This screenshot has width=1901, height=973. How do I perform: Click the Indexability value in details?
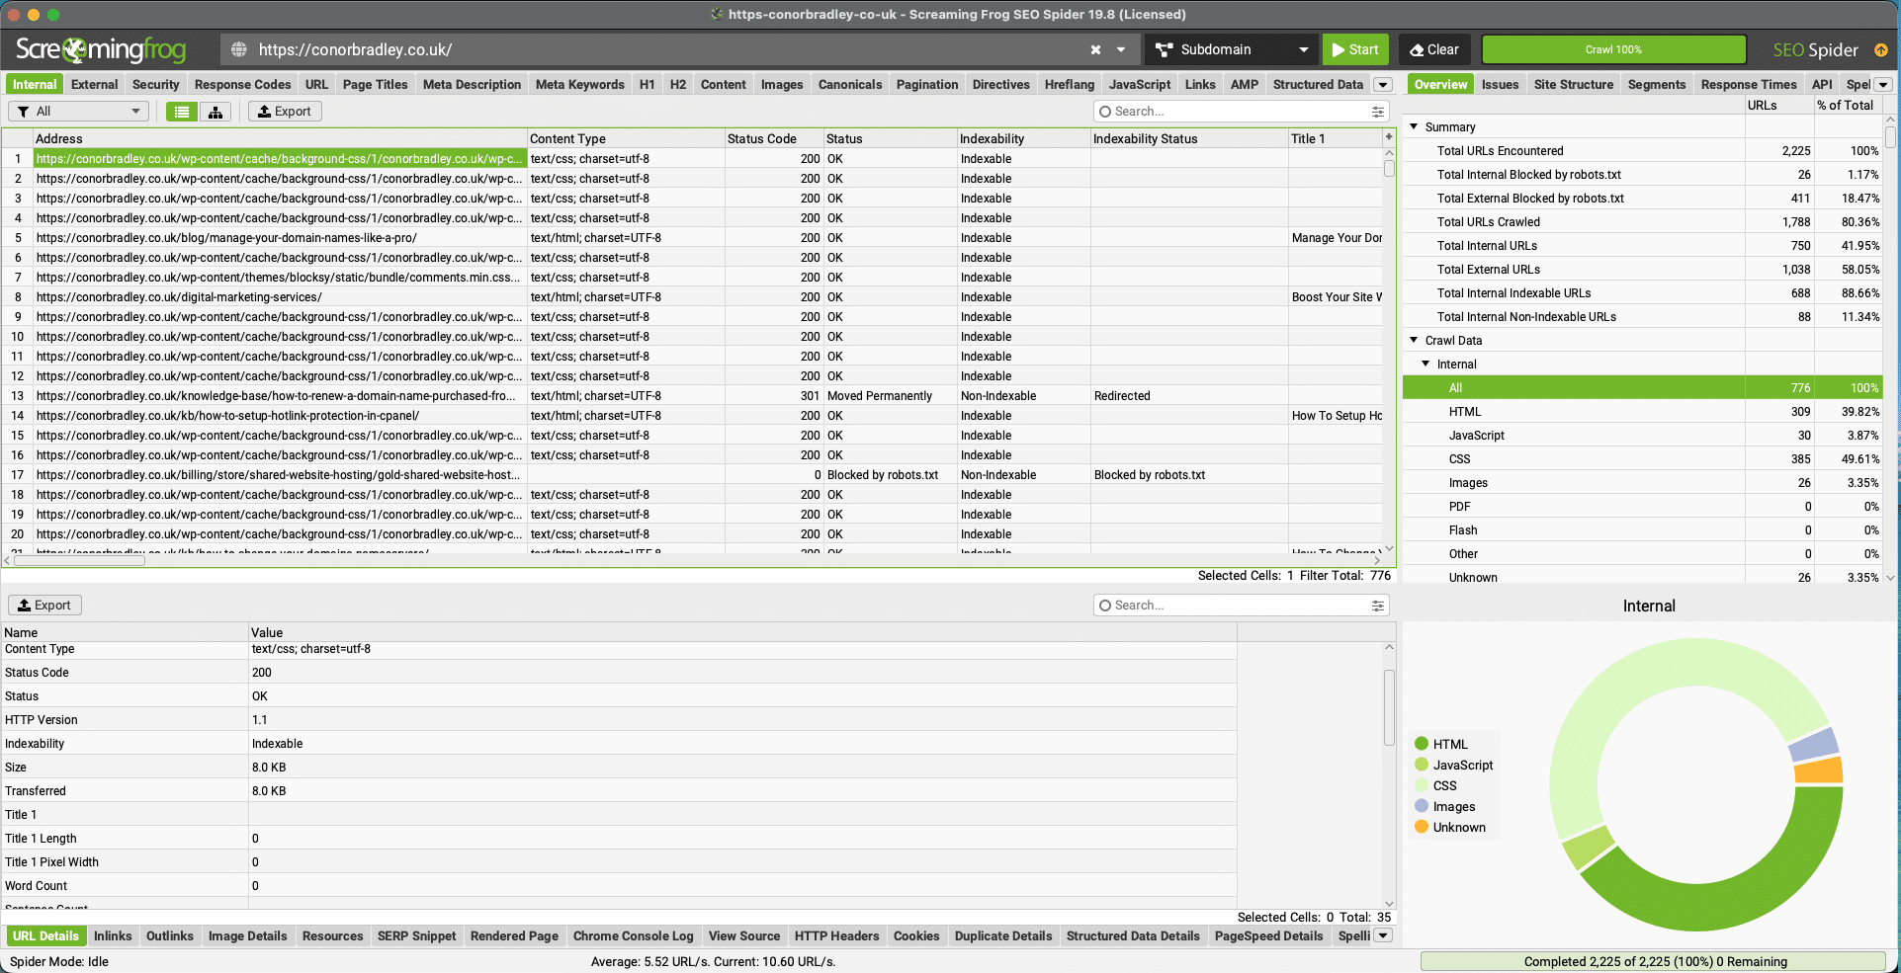pyautogui.click(x=277, y=744)
